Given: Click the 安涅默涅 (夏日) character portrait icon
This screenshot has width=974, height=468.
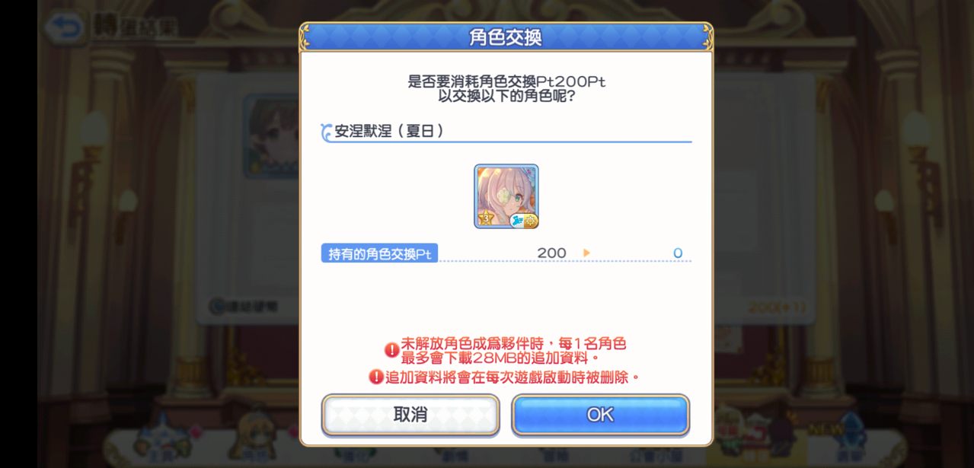Looking at the screenshot, I should coord(506,196).
